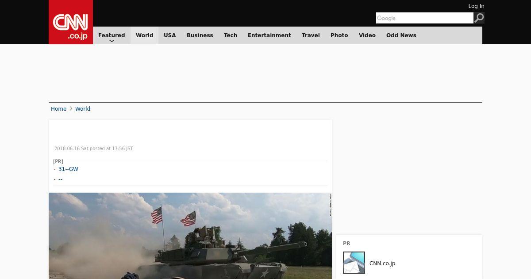Open the World menu tab
Image resolution: width=531 pixels, height=279 pixels.
tap(144, 35)
